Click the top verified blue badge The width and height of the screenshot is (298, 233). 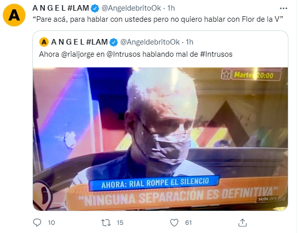[95, 9]
